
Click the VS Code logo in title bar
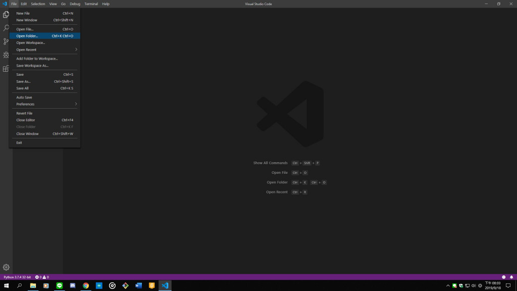(x=5, y=4)
